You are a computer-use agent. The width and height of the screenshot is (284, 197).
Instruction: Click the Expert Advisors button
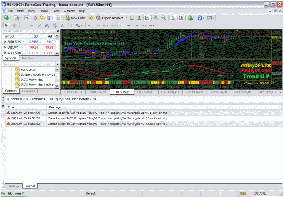[110, 18]
